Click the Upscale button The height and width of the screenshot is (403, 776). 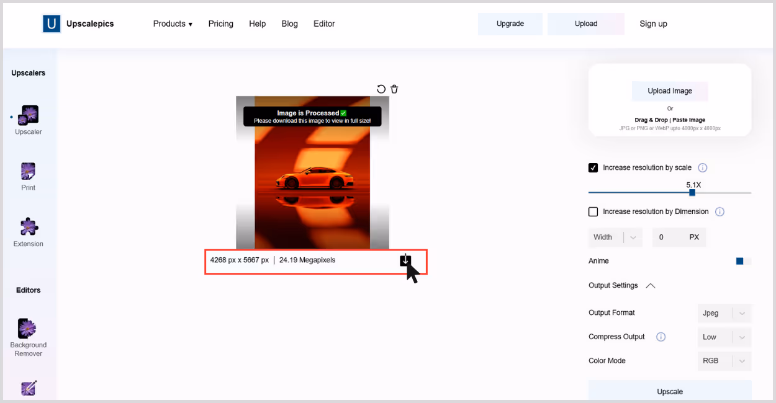pos(670,391)
